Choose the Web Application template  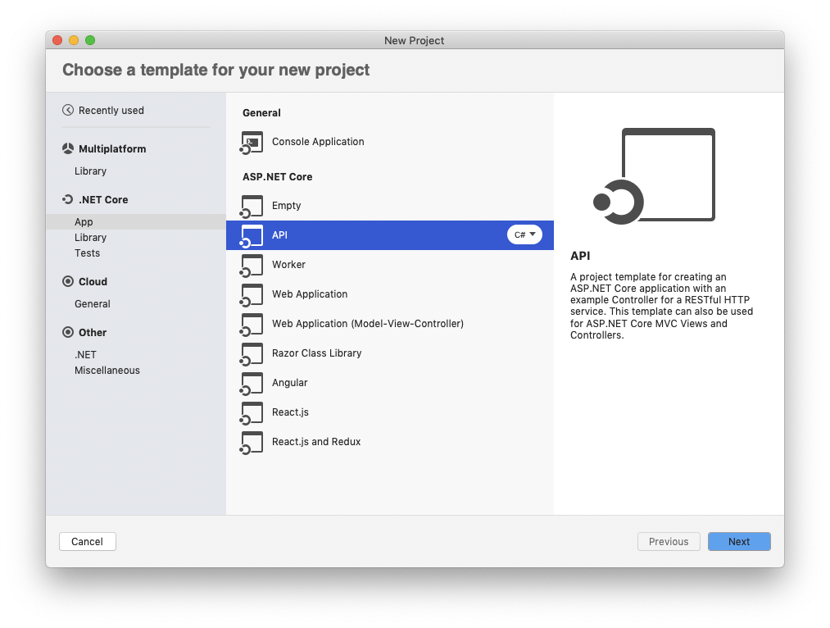(389, 294)
